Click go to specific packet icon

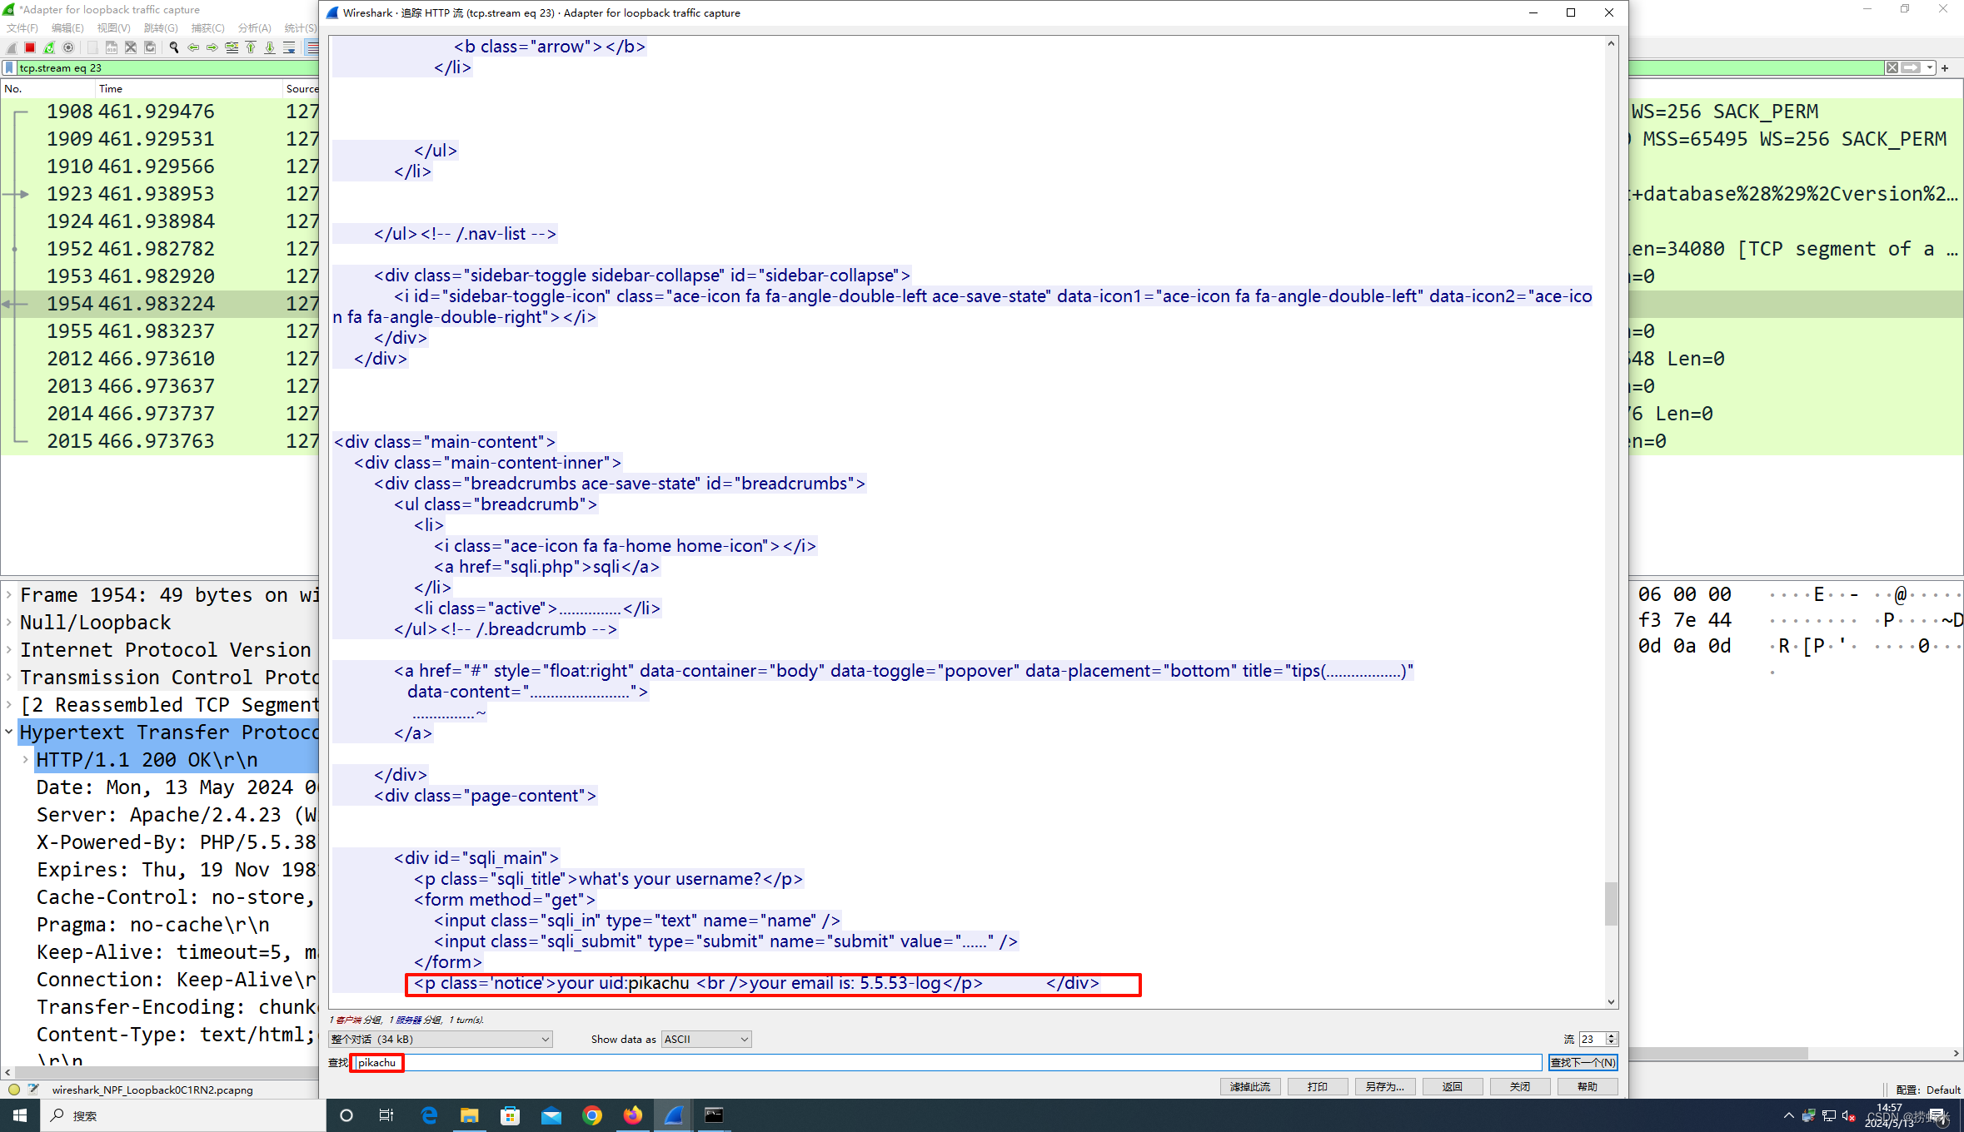(232, 47)
